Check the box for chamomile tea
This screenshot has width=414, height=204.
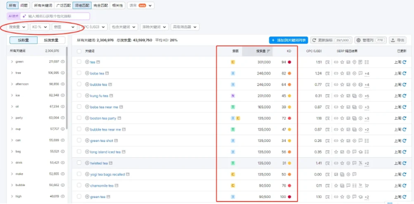79,186
